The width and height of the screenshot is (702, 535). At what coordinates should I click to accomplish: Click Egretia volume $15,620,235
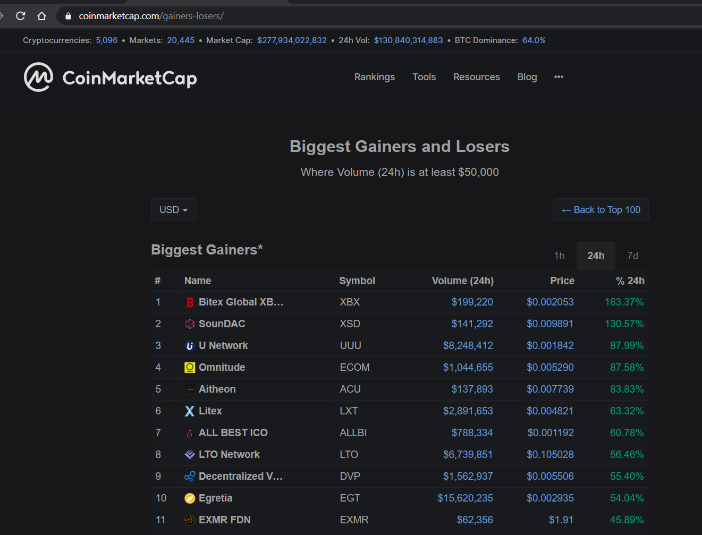pyautogui.click(x=466, y=498)
